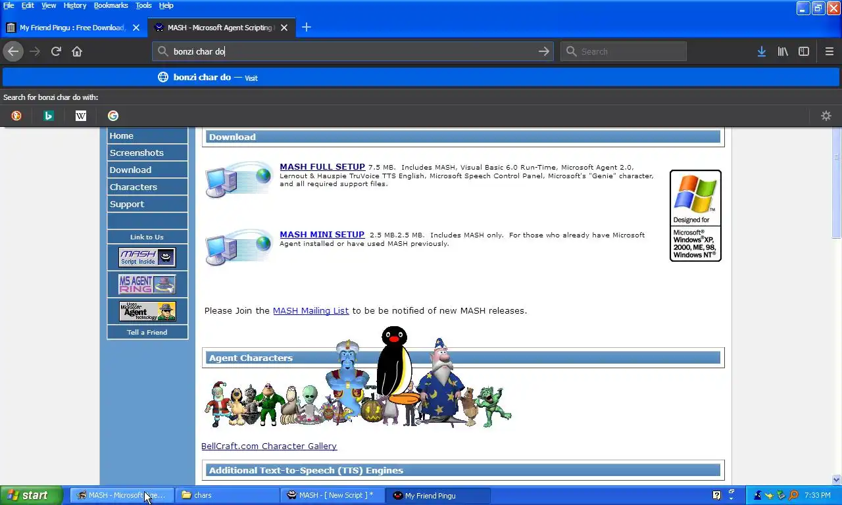Click the MASH Full Setup computer icon
Viewport: 842px width, 505px height.
pyautogui.click(x=238, y=179)
